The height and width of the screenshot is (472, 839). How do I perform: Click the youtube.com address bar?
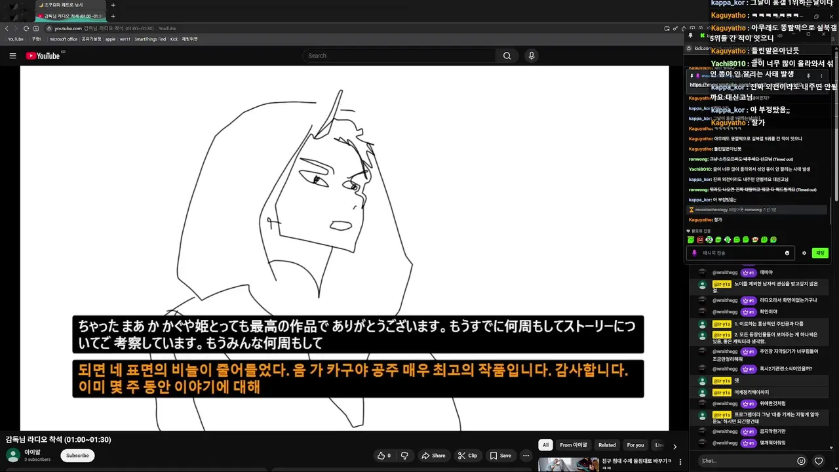pos(354,28)
